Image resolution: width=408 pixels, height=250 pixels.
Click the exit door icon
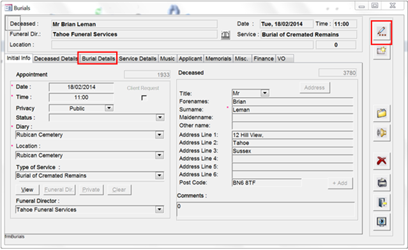click(x=381, y=202)
